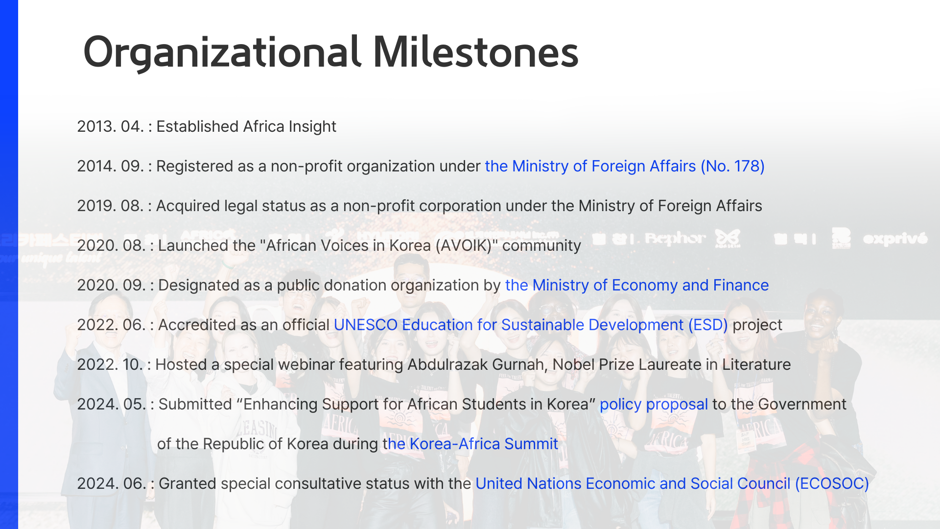
Task: Select the 2013. 04. Established Africa Insight line
Action: (x=207, y=127)
